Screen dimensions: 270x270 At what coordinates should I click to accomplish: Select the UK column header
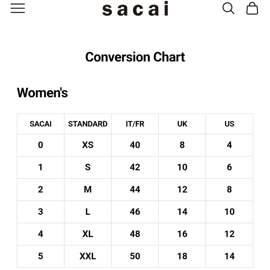coord(182,124)
